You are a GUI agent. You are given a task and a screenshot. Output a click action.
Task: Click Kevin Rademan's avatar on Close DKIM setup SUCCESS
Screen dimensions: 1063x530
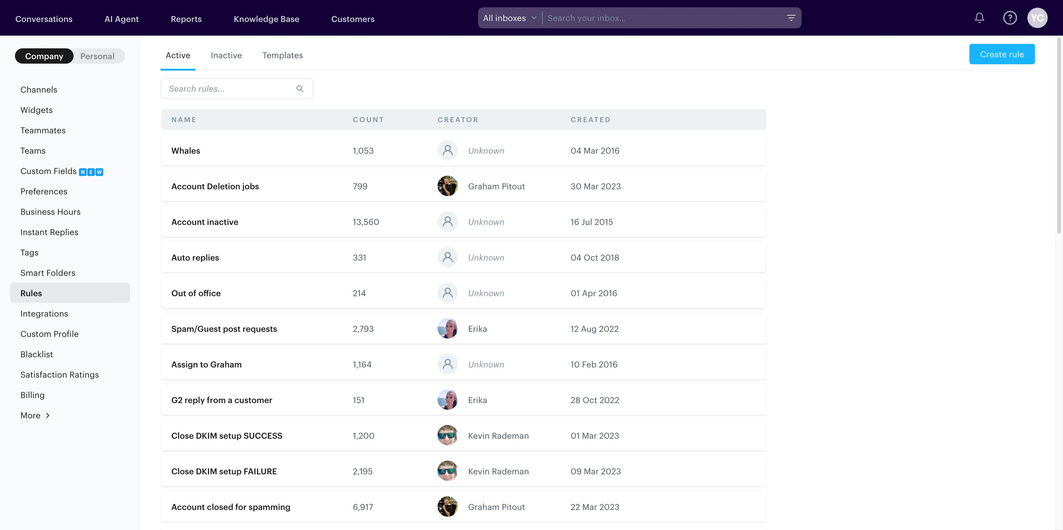pos(447,435)
